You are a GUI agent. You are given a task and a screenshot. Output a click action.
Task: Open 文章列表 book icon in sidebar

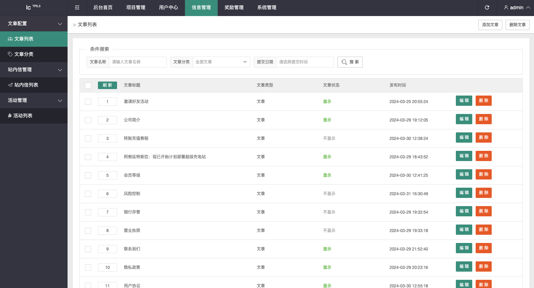tap(10, 39)
